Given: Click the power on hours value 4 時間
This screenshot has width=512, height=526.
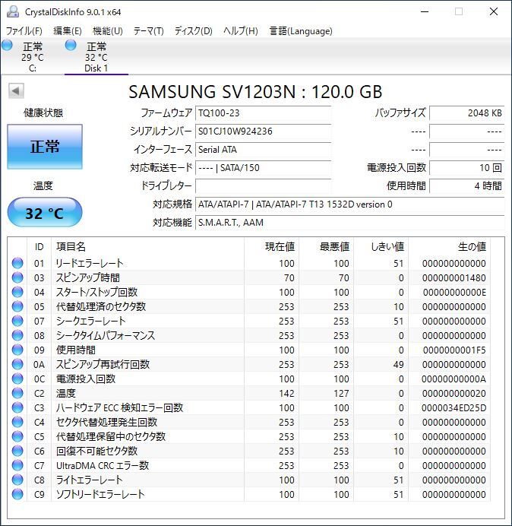Looking at the screenshot, I should click(466, 185).
